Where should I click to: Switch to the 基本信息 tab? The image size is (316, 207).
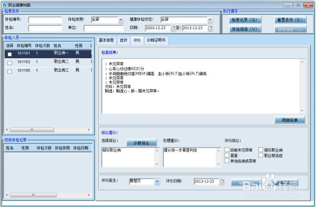106,40
